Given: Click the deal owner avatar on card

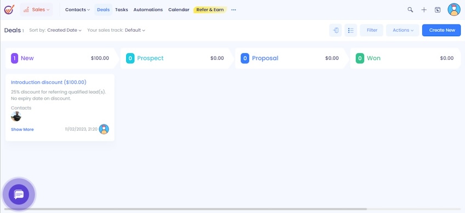Looking at the screenshot, I should (104, 129).
